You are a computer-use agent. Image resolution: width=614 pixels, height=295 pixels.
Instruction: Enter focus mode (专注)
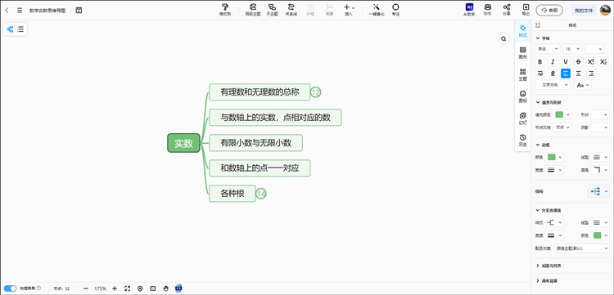pyautogui.click(x=395, y=10)
